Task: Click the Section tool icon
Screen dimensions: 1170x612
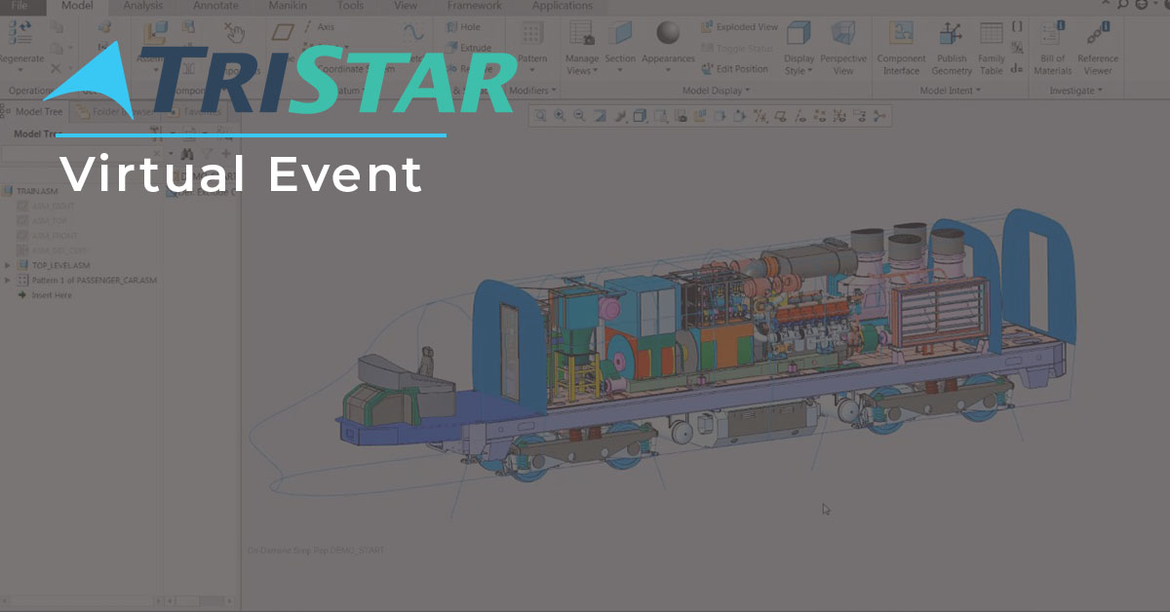Action: pos(620,34)
